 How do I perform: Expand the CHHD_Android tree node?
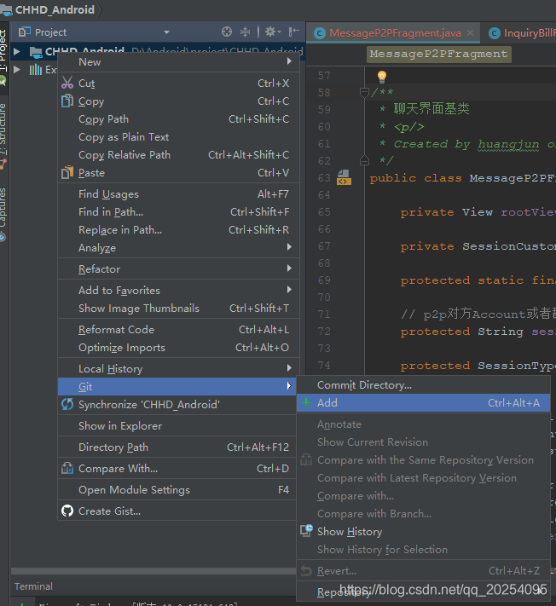16,51
